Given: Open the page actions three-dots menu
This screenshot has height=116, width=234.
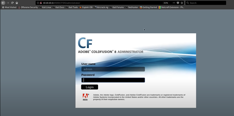Looking at the screenshot, I should point(174,3).
